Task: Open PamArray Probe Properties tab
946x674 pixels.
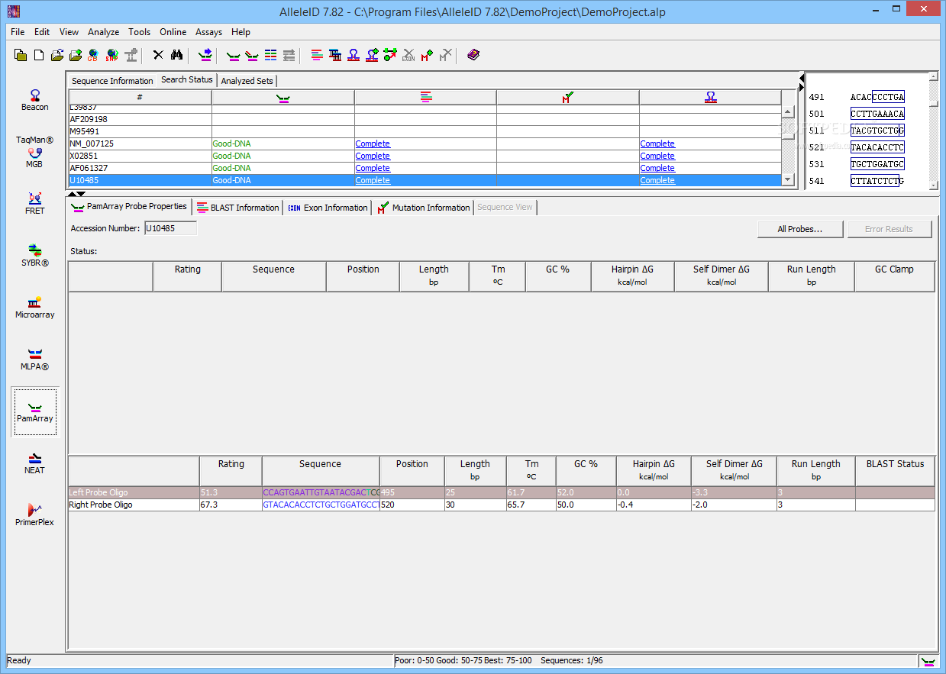Action: 129,206
